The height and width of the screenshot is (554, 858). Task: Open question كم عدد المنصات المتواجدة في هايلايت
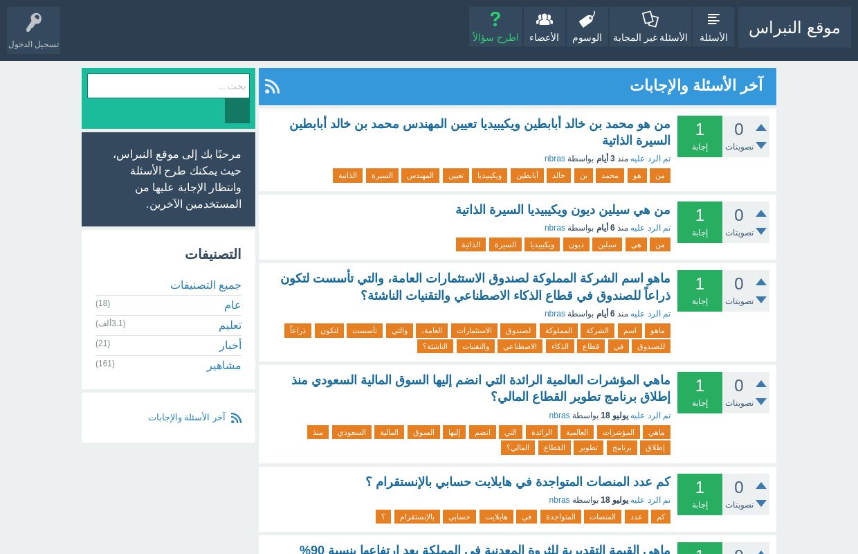pyautogui.click(x=518, y=482)
